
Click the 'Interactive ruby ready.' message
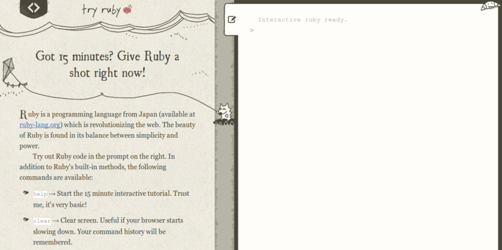[302, 20]
